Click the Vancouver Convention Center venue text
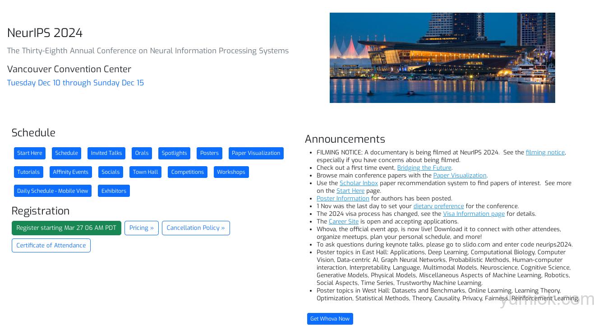 click(69, 69)
